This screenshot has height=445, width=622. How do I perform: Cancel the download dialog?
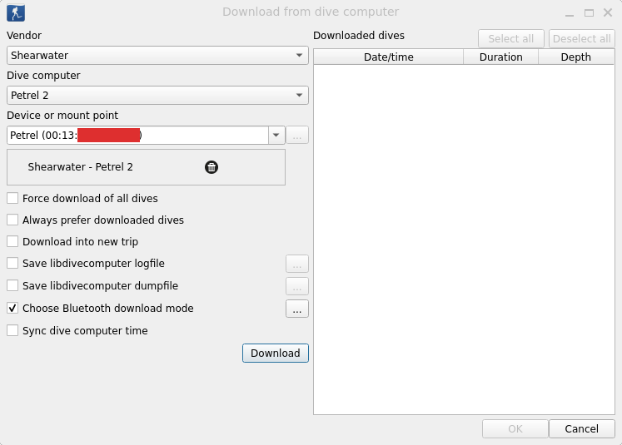coord(581,428)
